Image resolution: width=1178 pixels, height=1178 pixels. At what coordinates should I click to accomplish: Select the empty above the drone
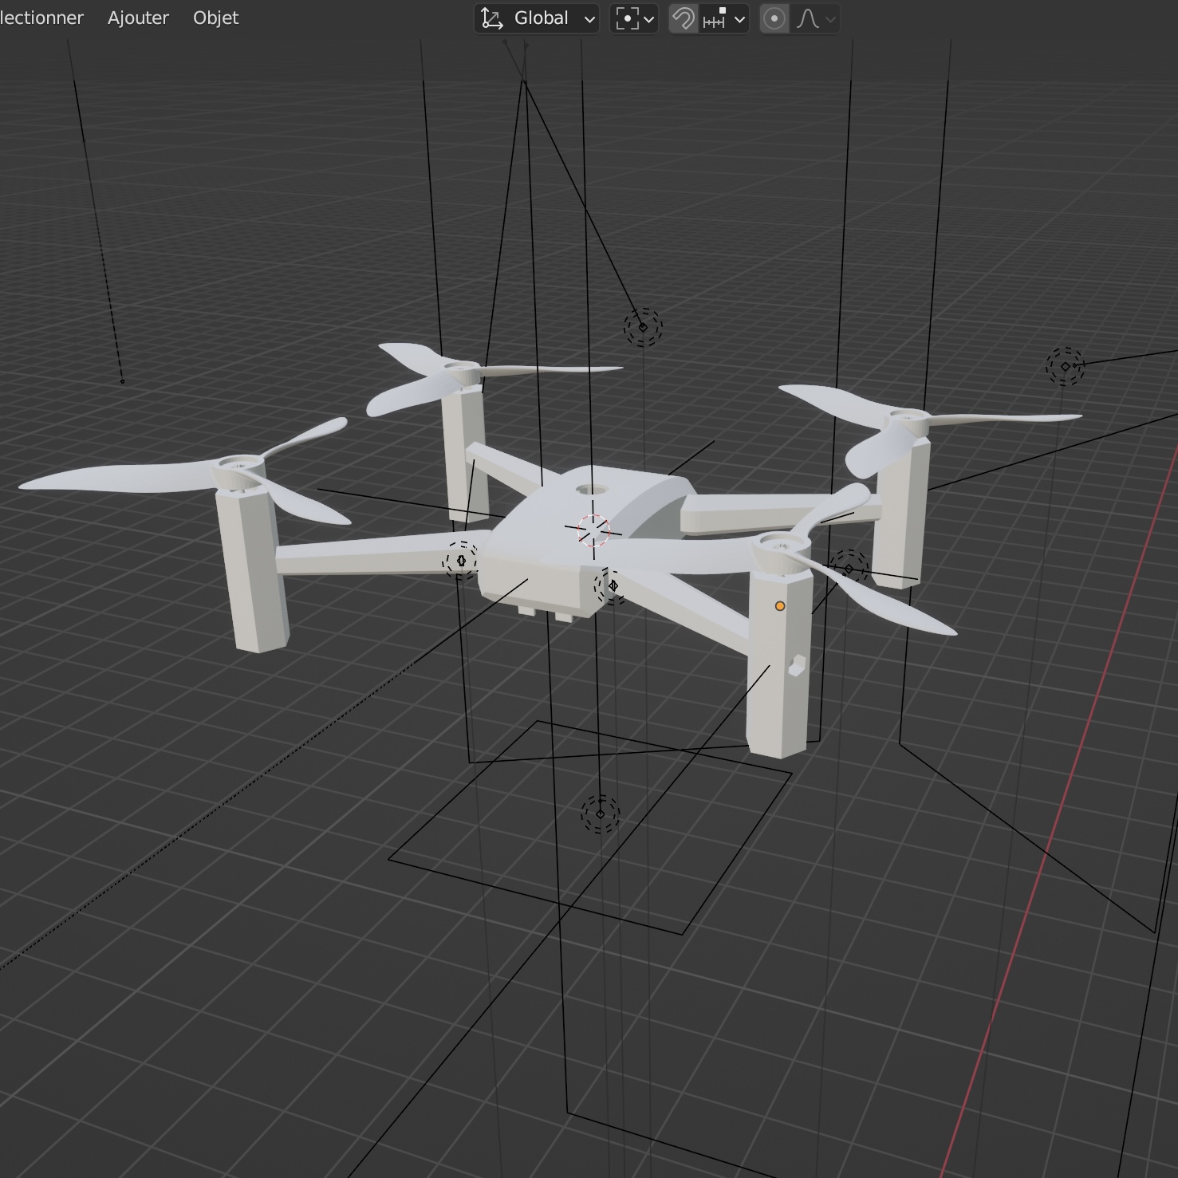[x=643, y=326]
